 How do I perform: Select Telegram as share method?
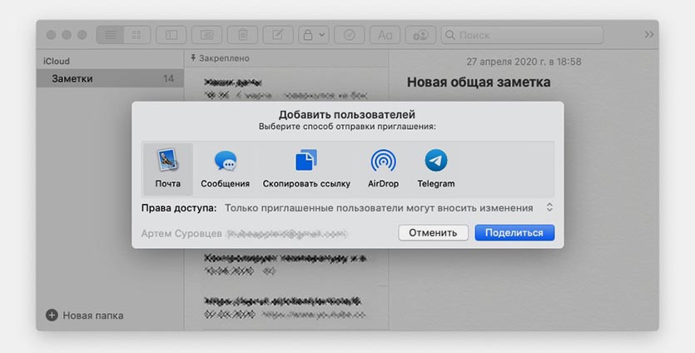pyautogui.click(x=435, y=169)
